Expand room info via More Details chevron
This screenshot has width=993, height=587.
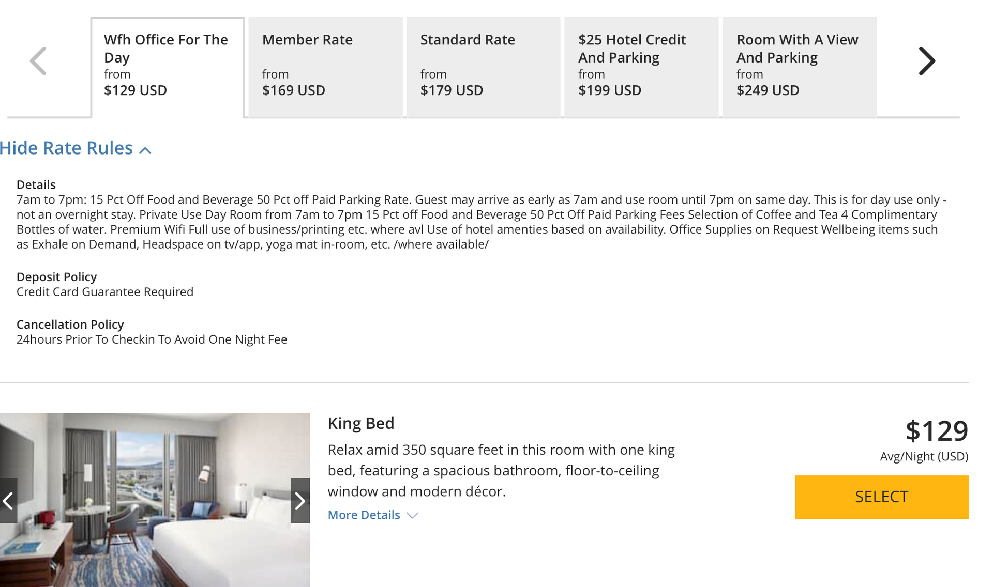pos(412,515)
